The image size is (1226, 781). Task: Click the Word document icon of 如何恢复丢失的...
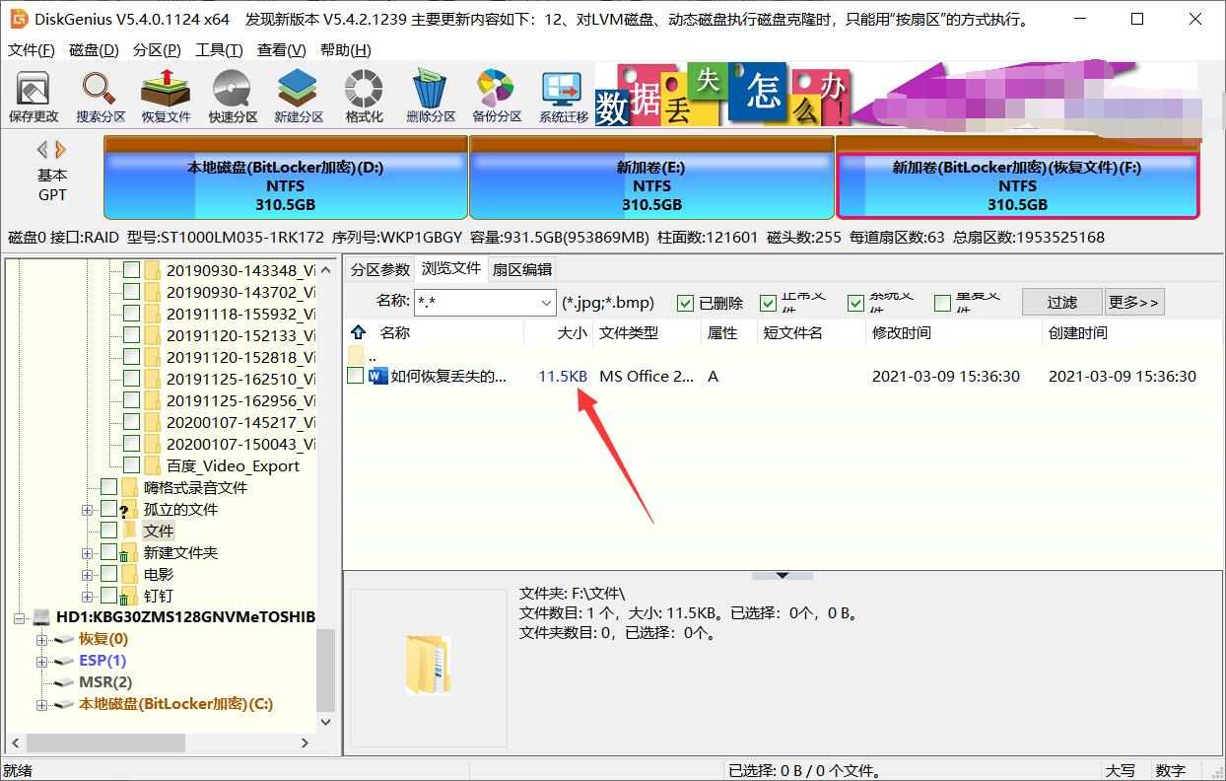[378, 376]
